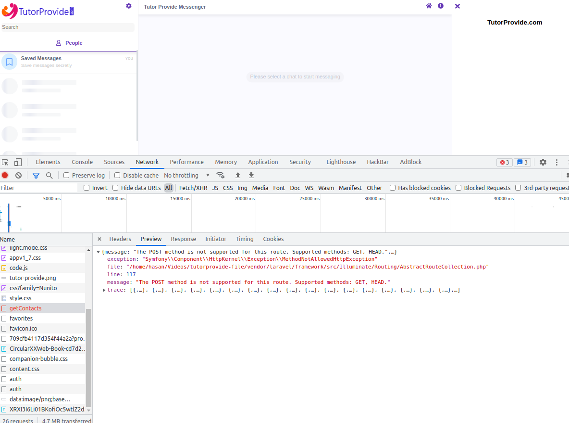This screenshot has height=423, width=569.
Task: Switch to the Console tab
Action: (82, 162)
